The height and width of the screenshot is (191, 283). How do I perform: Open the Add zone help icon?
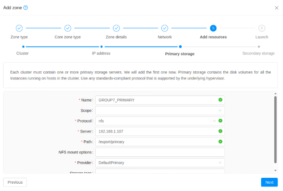pos(26,8)
